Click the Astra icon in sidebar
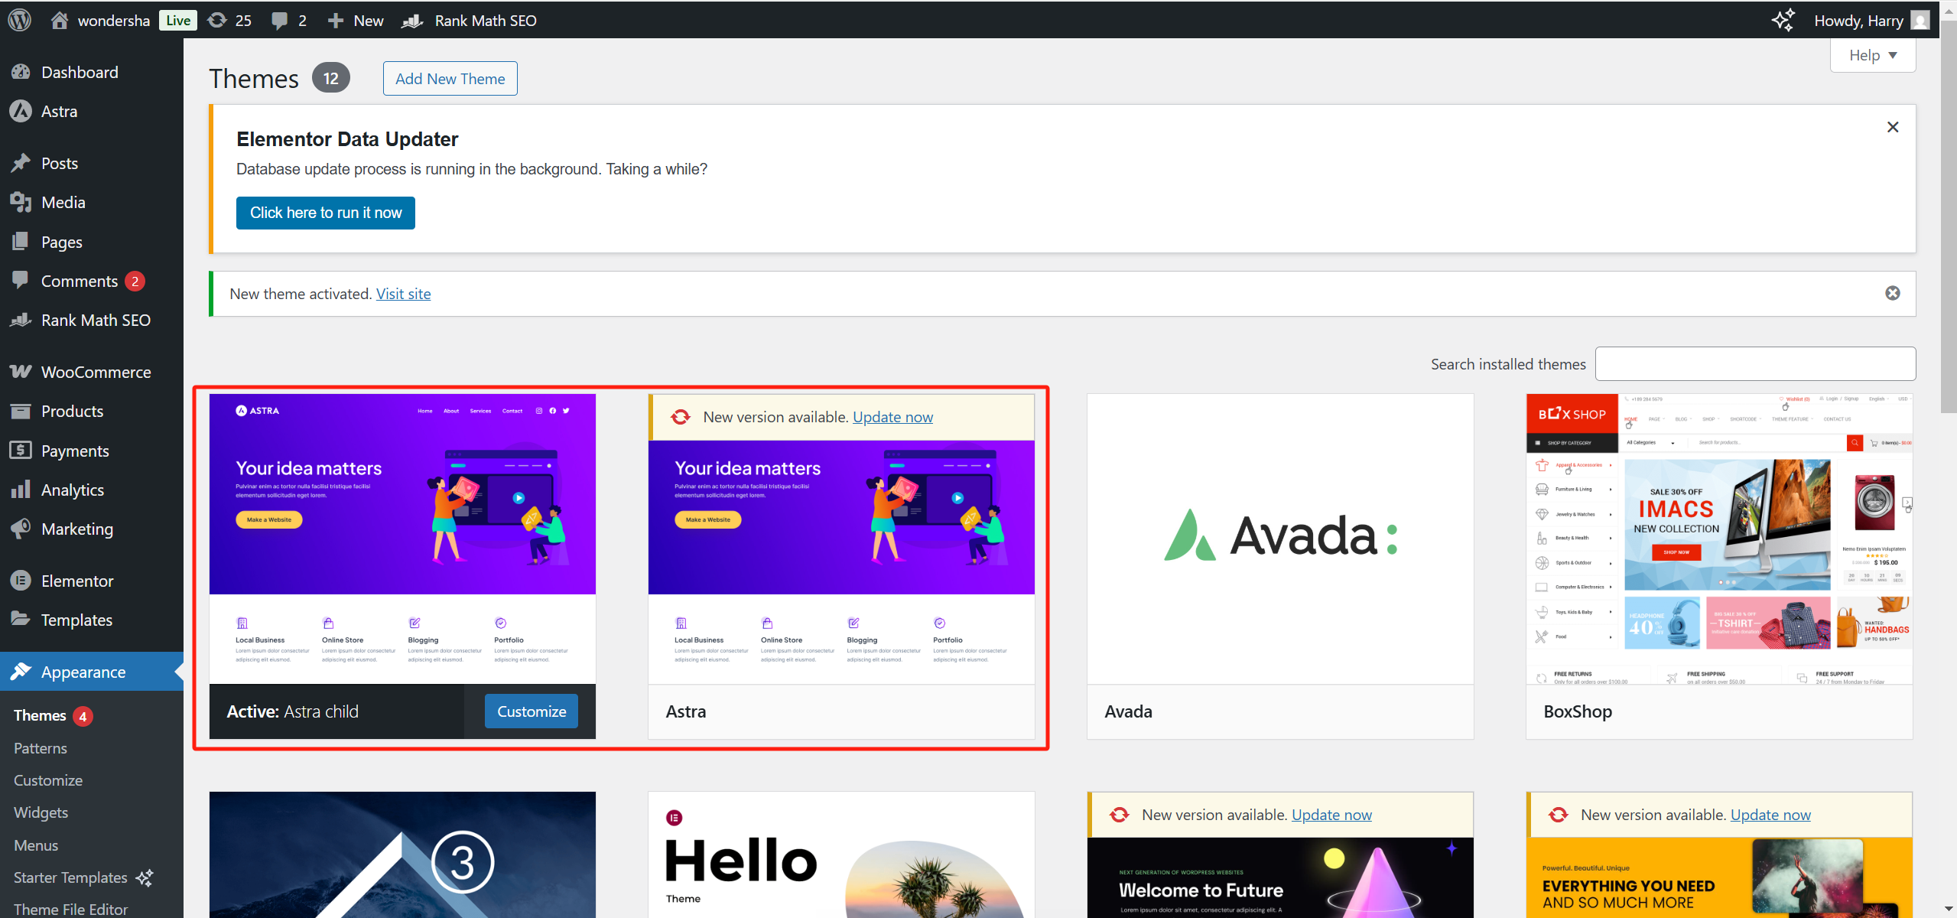This screenshot has width=1957, height=918. click(x=22, y=111)
